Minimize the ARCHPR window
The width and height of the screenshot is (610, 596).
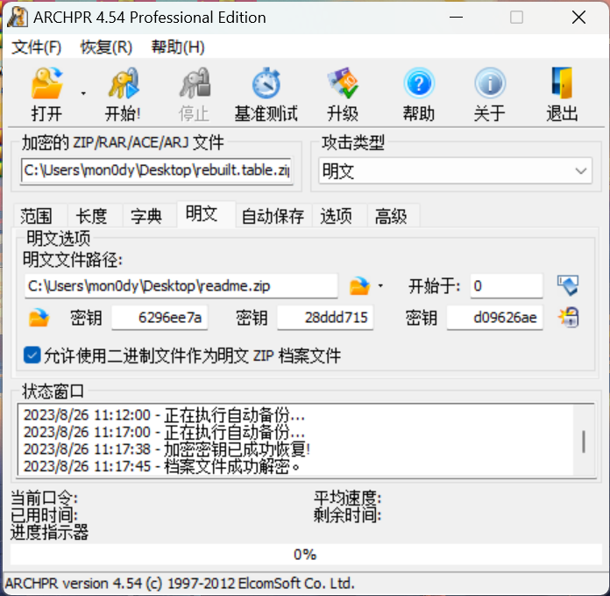pyautogui.click(x=456, y=18)
